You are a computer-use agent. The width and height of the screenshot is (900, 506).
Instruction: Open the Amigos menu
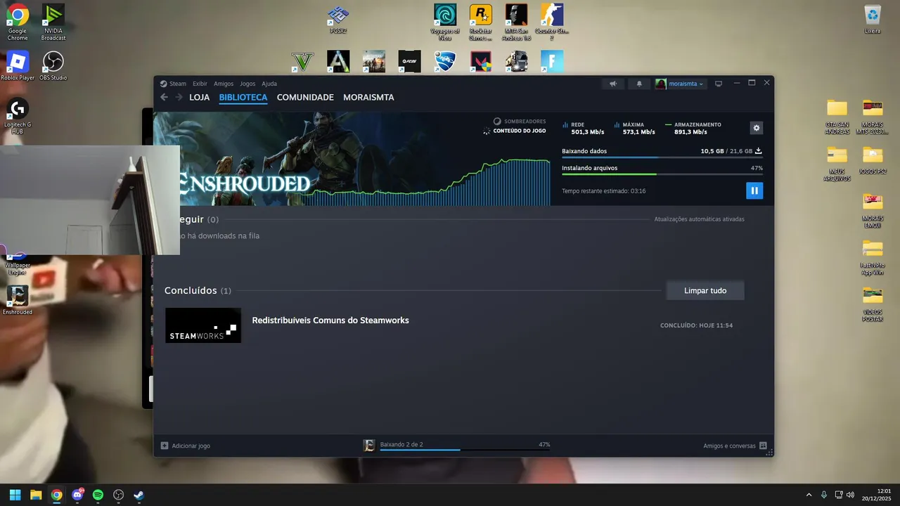(224, 84)
